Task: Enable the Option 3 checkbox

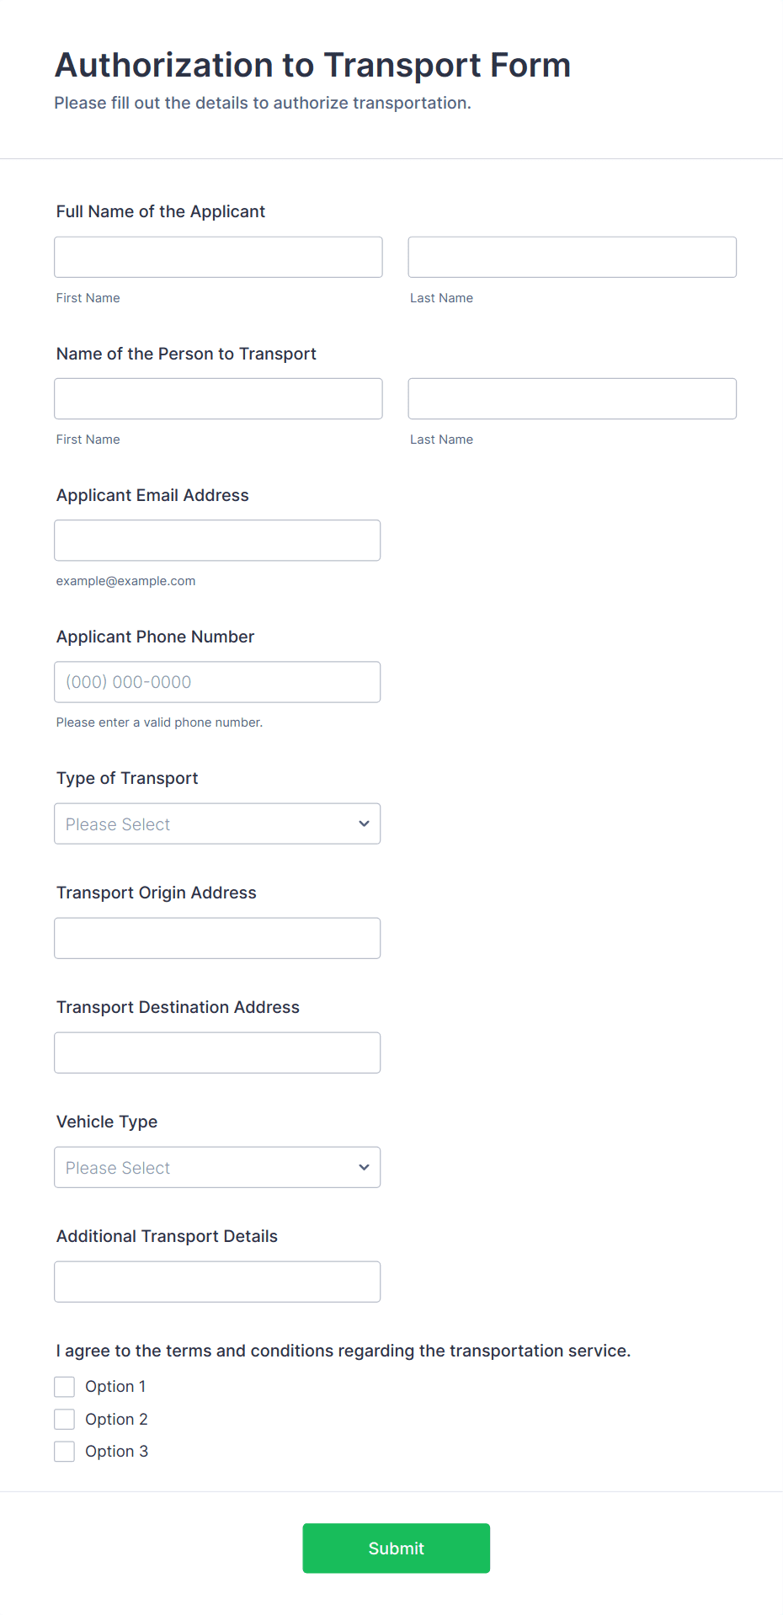Action: tap(65, 1452)
